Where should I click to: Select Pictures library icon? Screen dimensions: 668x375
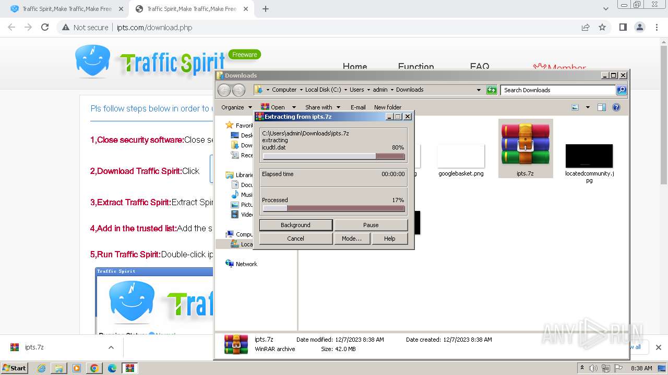235,205
